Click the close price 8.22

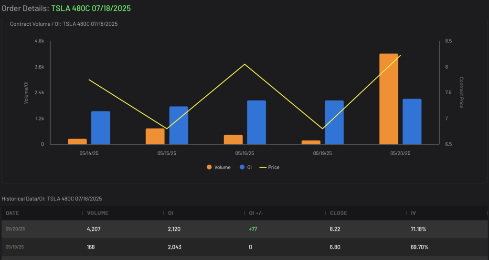coord(335,229)
